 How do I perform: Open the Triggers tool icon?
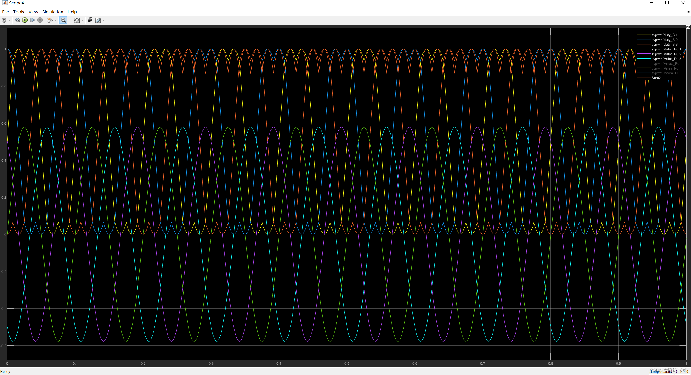pos(90,20)
